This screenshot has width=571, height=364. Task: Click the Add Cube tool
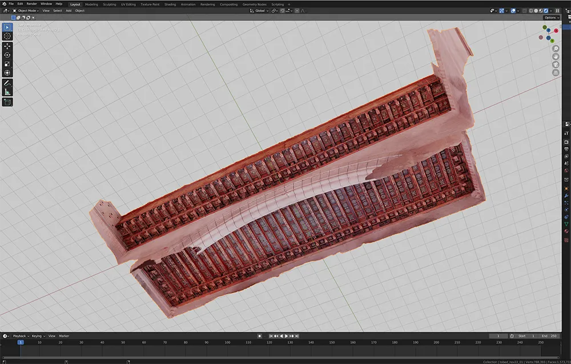(7, 102)
